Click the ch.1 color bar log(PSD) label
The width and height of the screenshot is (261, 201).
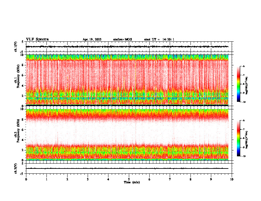(x=247, y=86)
